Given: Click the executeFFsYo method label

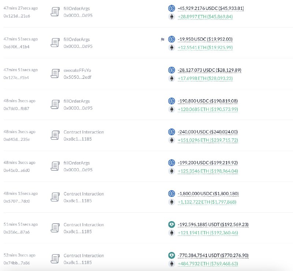Looking at the screenshot, I should (77, 70).
